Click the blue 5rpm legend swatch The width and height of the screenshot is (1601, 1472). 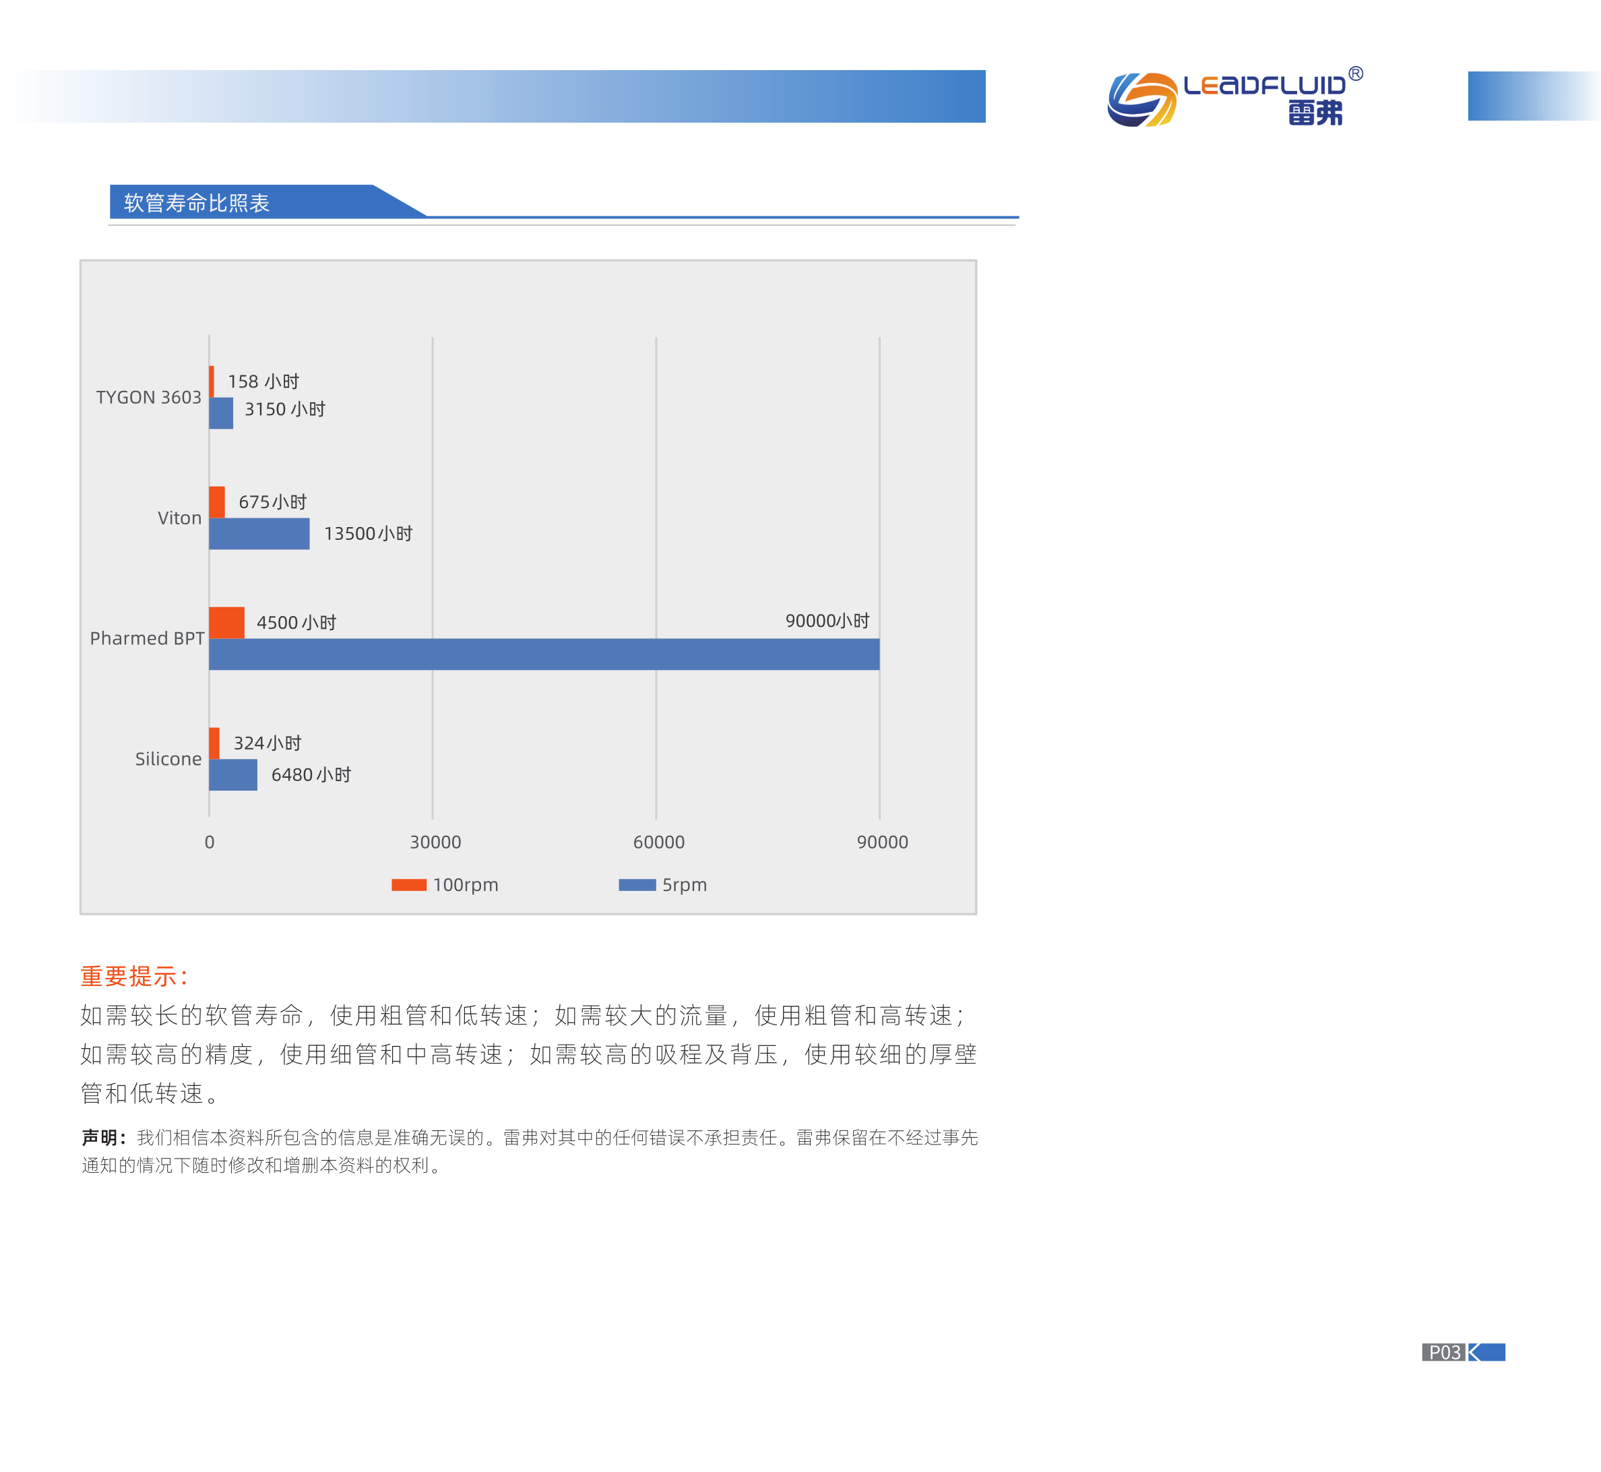click(x=637, y=885)
